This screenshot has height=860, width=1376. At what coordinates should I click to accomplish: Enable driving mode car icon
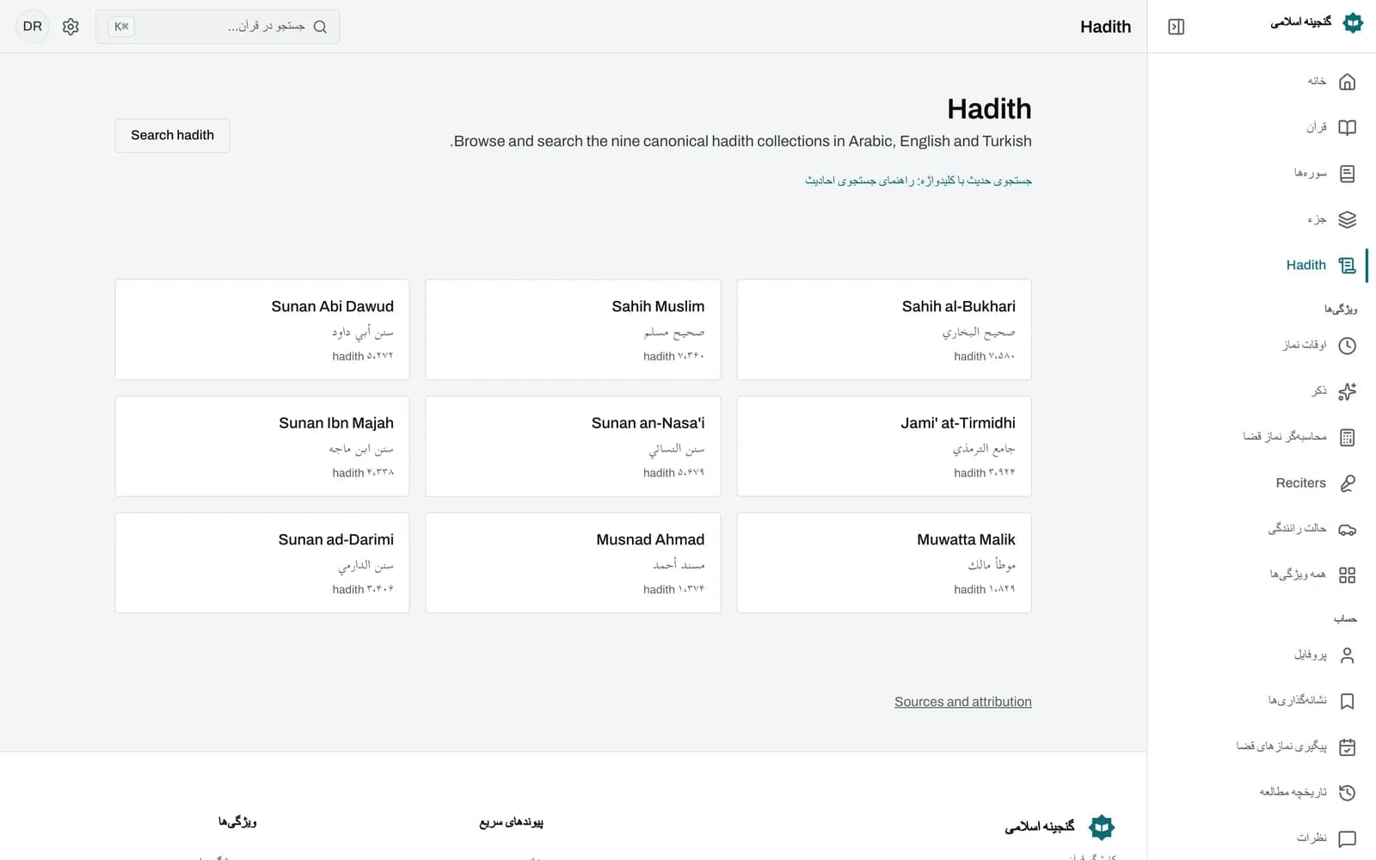tap(1347, 529)
